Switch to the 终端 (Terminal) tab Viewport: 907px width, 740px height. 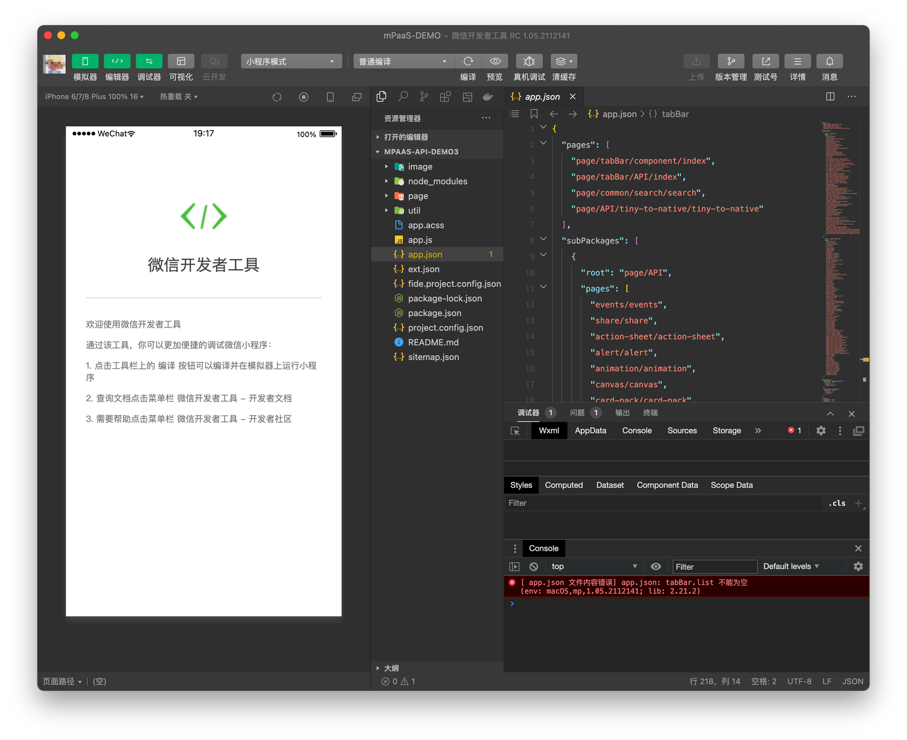(650, 412)
